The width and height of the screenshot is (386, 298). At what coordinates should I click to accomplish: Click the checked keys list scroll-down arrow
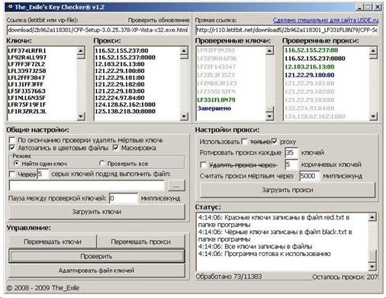coord(269,116)
